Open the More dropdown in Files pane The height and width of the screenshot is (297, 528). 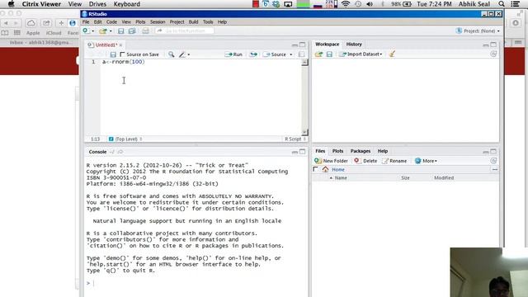[x=426, y=161]
